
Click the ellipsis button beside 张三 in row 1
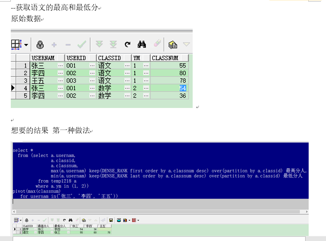60,66
